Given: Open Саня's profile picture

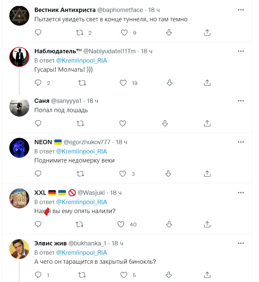Looking at the screenshot, I should click(19, 107).
